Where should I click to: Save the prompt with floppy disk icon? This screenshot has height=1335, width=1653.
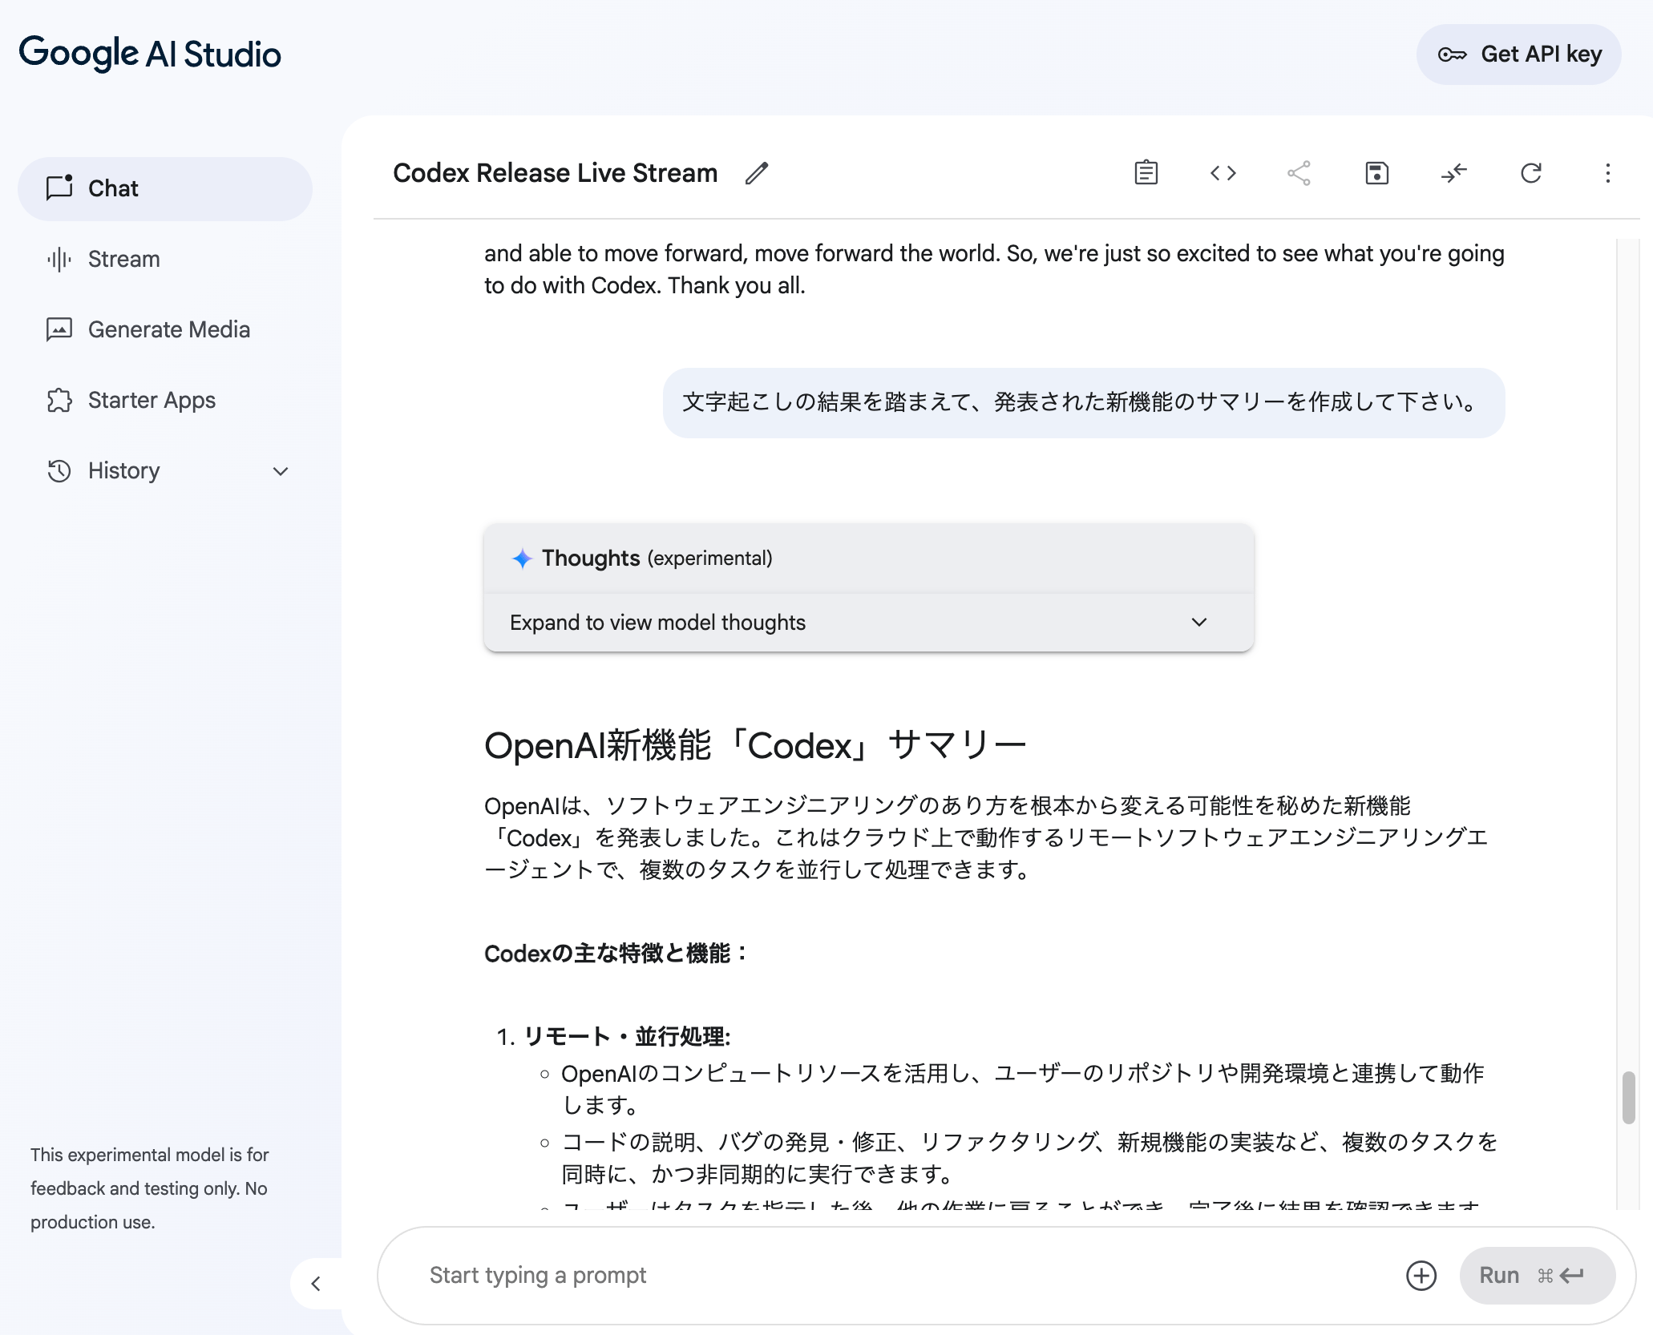click(1376, 173)
